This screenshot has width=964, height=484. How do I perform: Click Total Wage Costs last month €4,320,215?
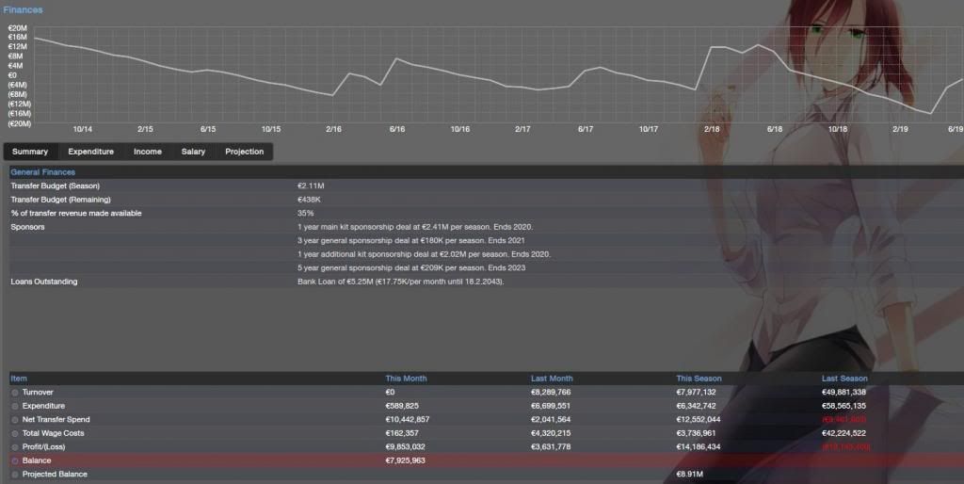551,433
